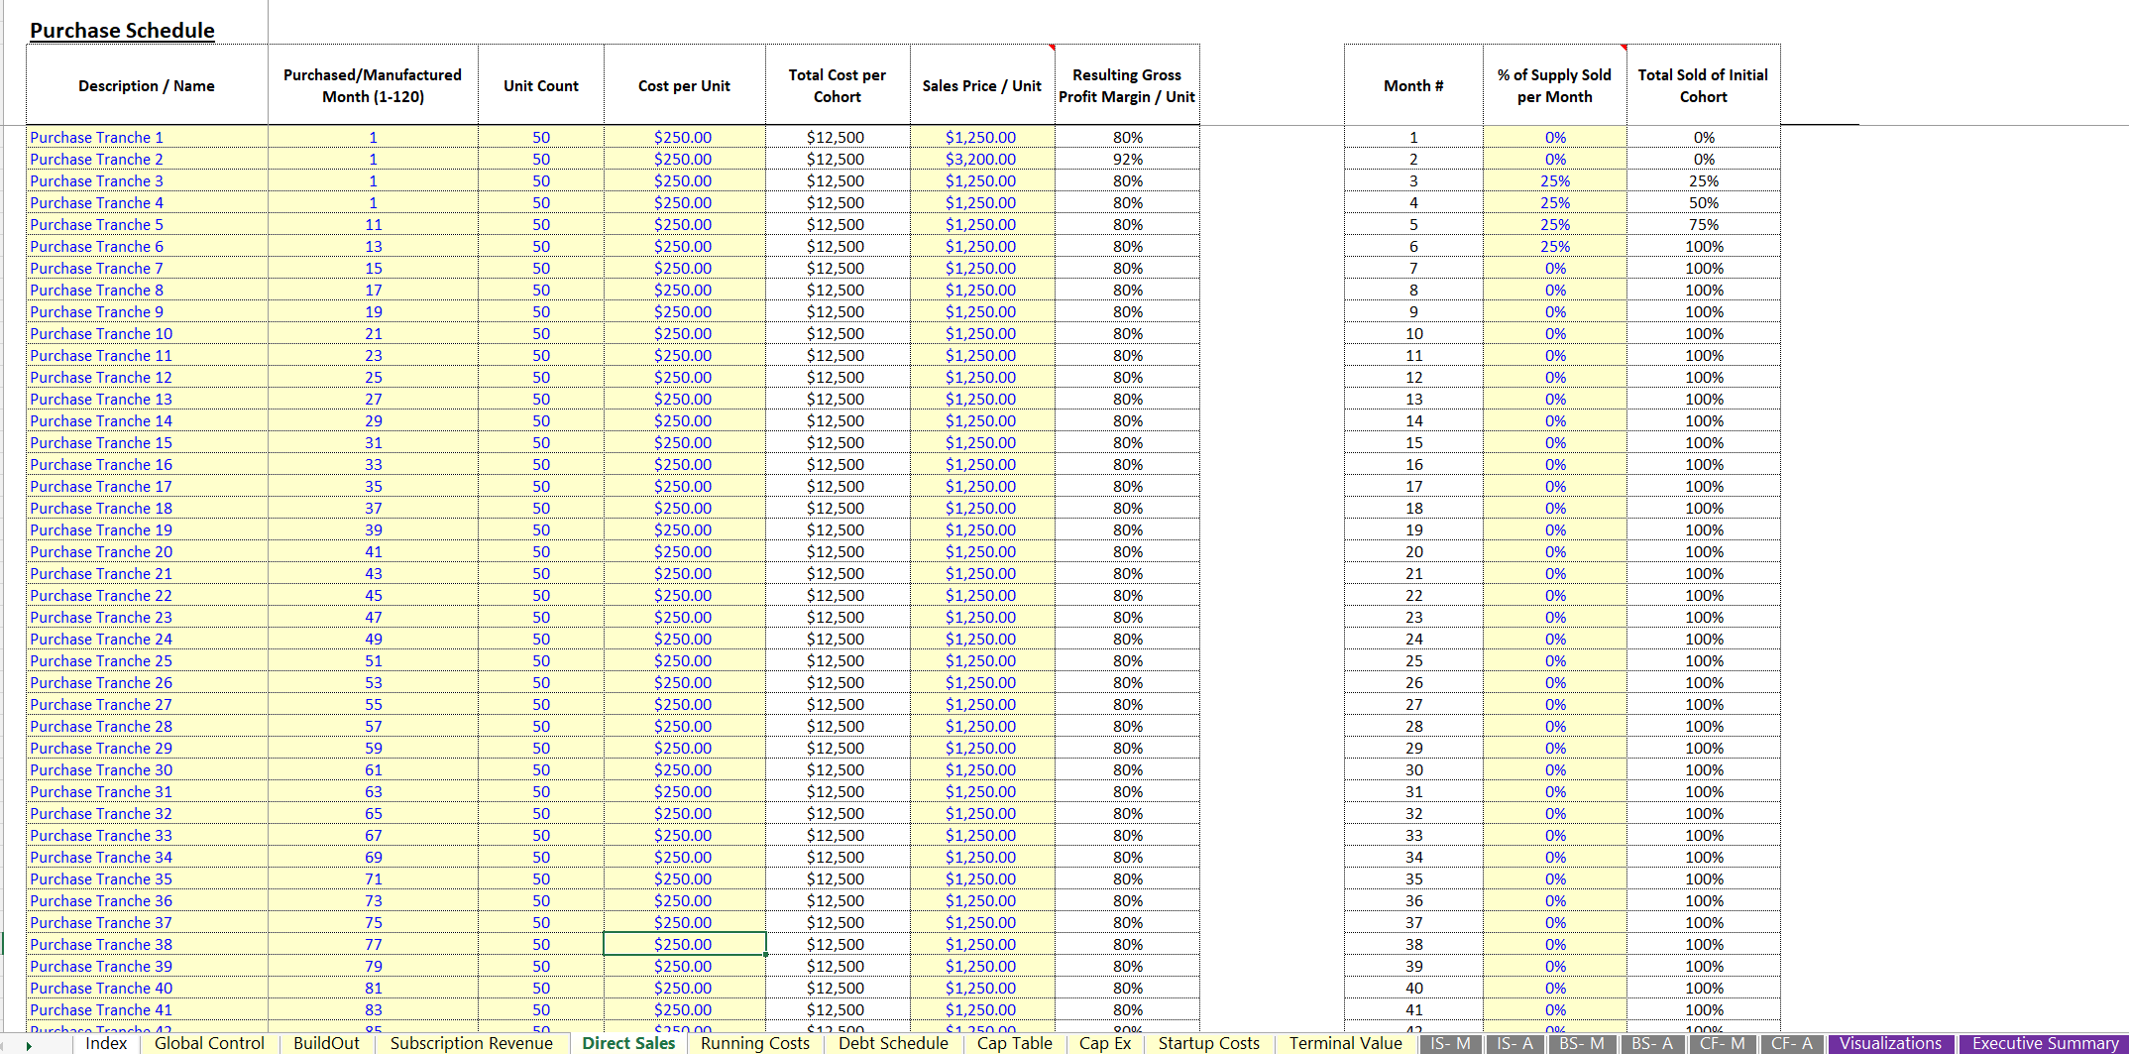
Task: Select Purchase Tranche 5 month value 11
Action: pyautogui.click(x=373, y=224)
